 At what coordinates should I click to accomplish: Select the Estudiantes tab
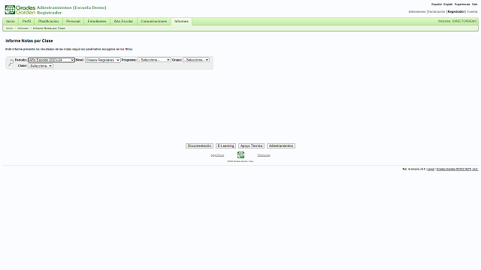tap(97, 22)
